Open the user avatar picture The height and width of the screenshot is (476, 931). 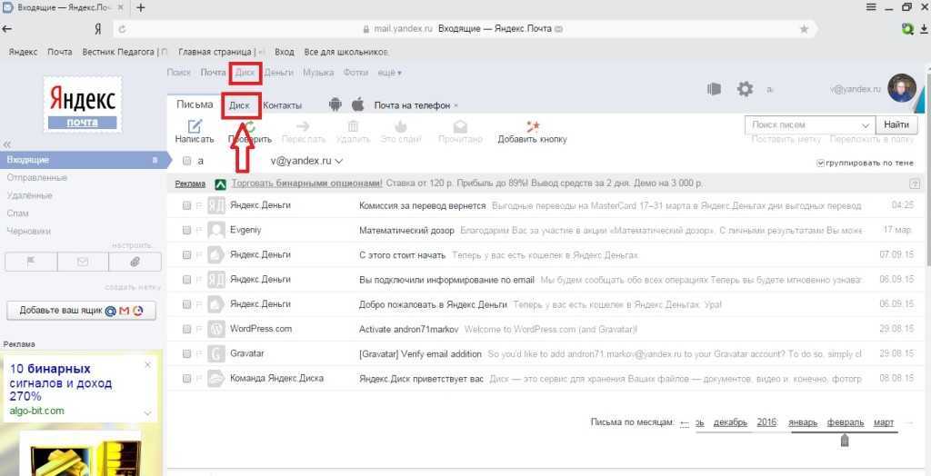click(901, 88)
